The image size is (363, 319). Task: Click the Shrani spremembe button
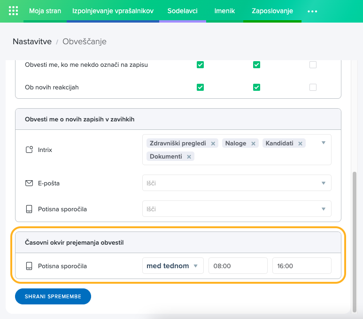pos(53,296)
